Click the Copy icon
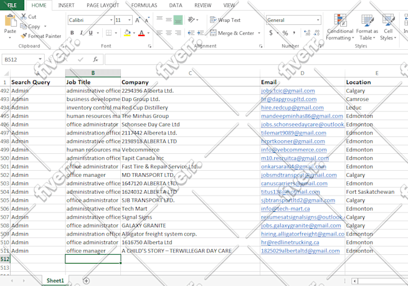The image size is (408, 286). point(24,26)
